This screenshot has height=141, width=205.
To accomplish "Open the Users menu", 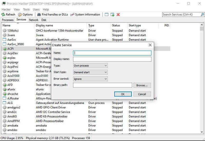I will pos(36,9).
